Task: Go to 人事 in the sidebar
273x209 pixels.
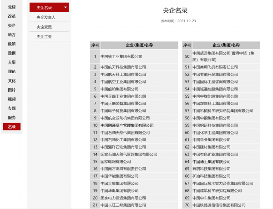Action: pyautogui.click(x=12, y=62)
